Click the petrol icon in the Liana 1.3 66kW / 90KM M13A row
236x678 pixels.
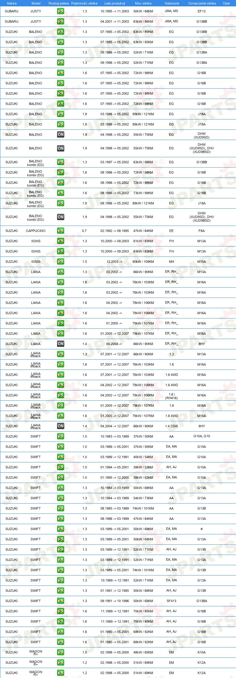[x=61, y=272]
